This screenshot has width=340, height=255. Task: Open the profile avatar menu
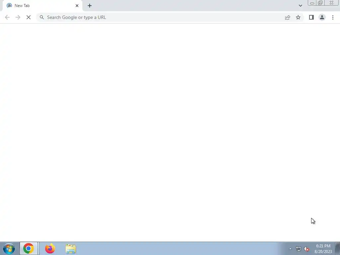322,17
